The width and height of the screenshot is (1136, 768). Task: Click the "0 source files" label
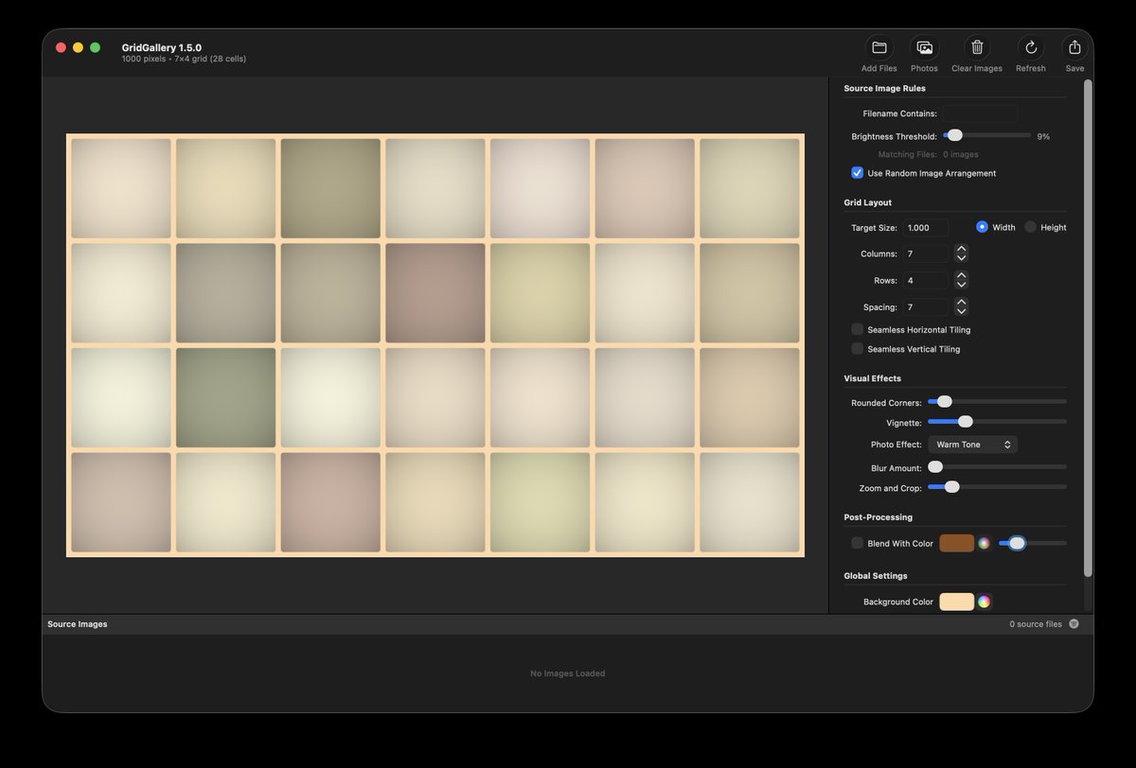(x=1036, y=624)
